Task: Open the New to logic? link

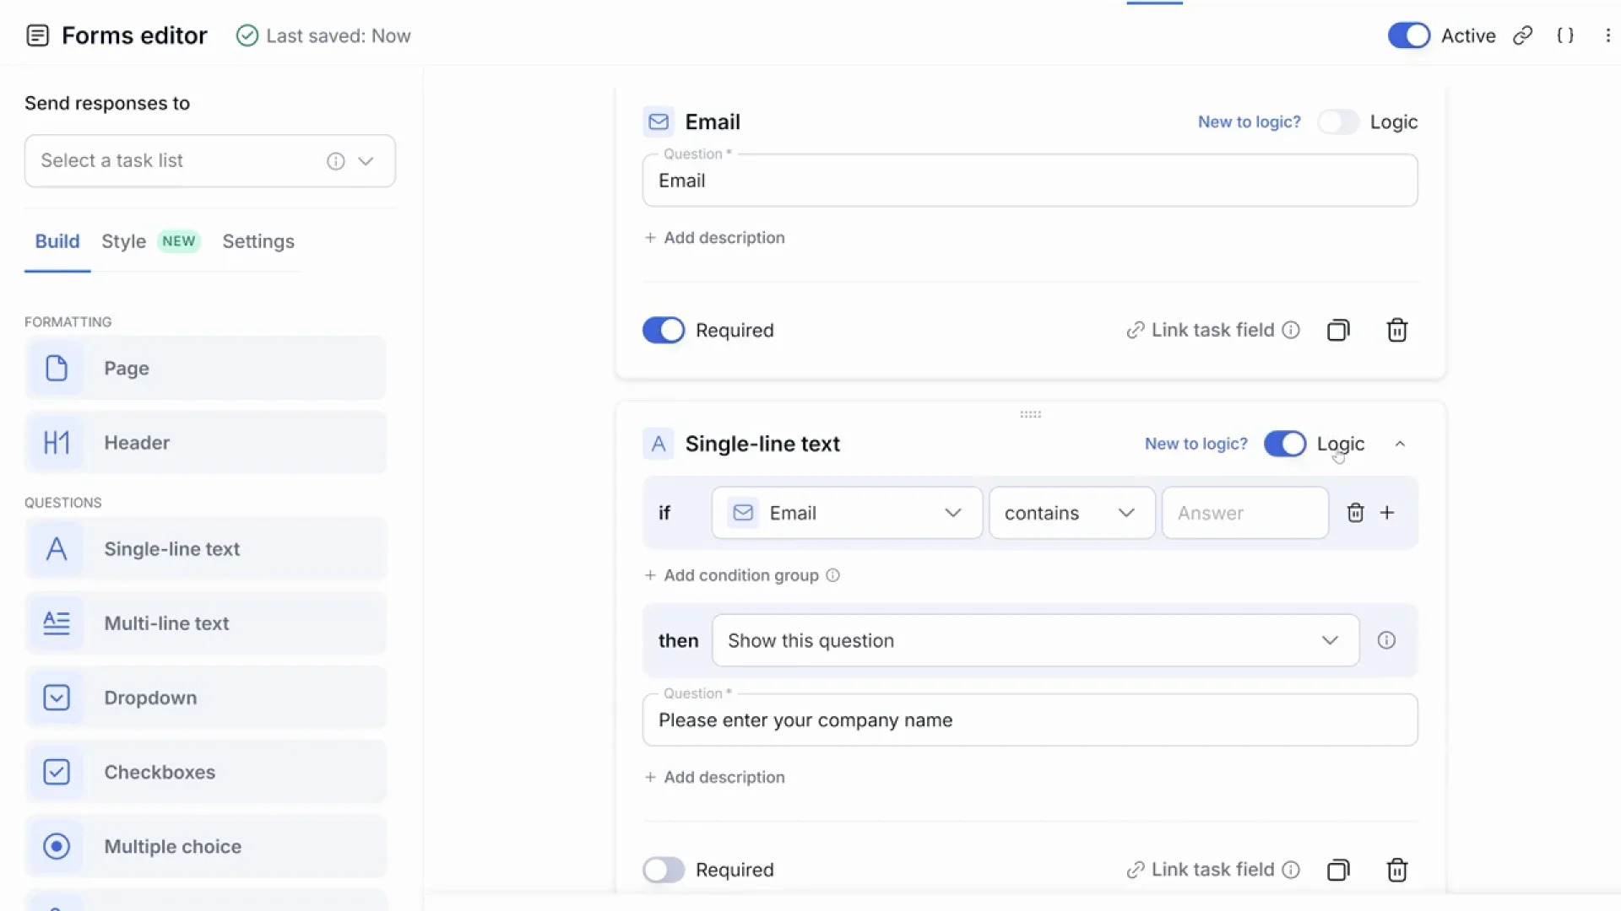Action: pyautogui.click(x=1249, y=121)
